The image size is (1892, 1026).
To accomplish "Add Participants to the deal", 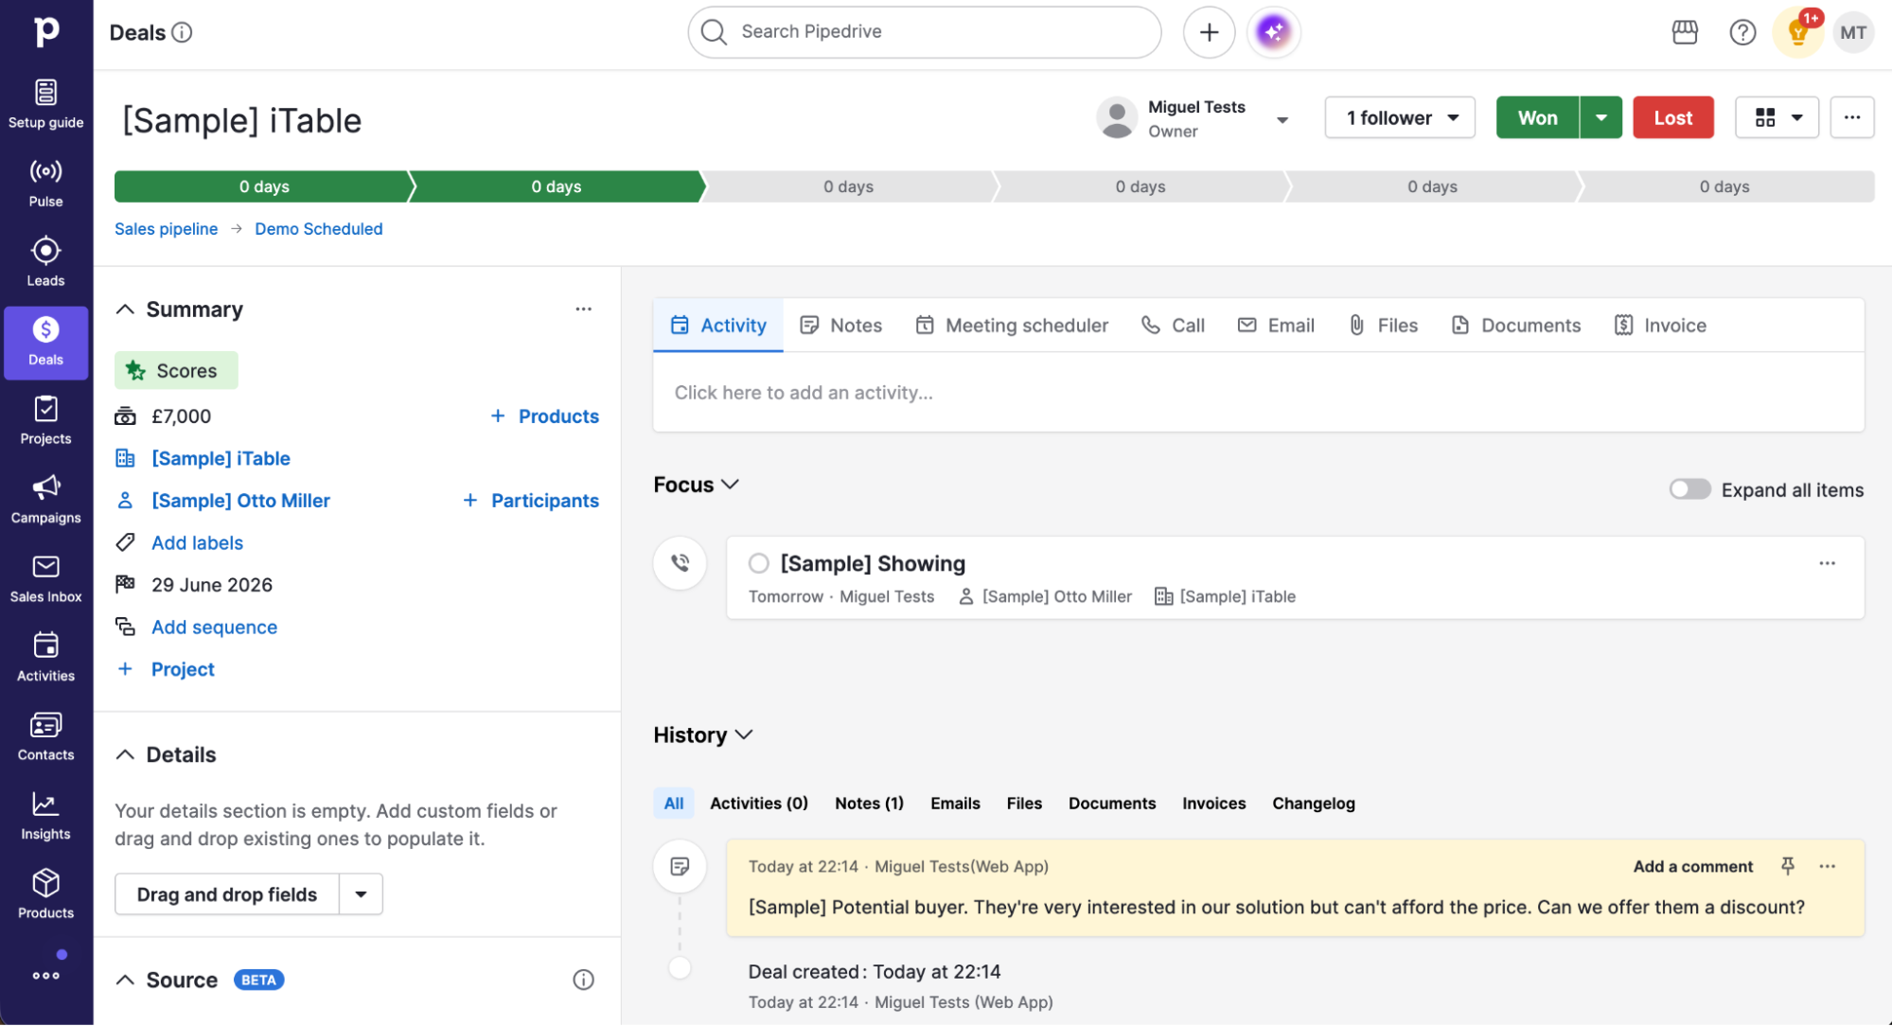I will pyautogui.click(x=531, y=501).
